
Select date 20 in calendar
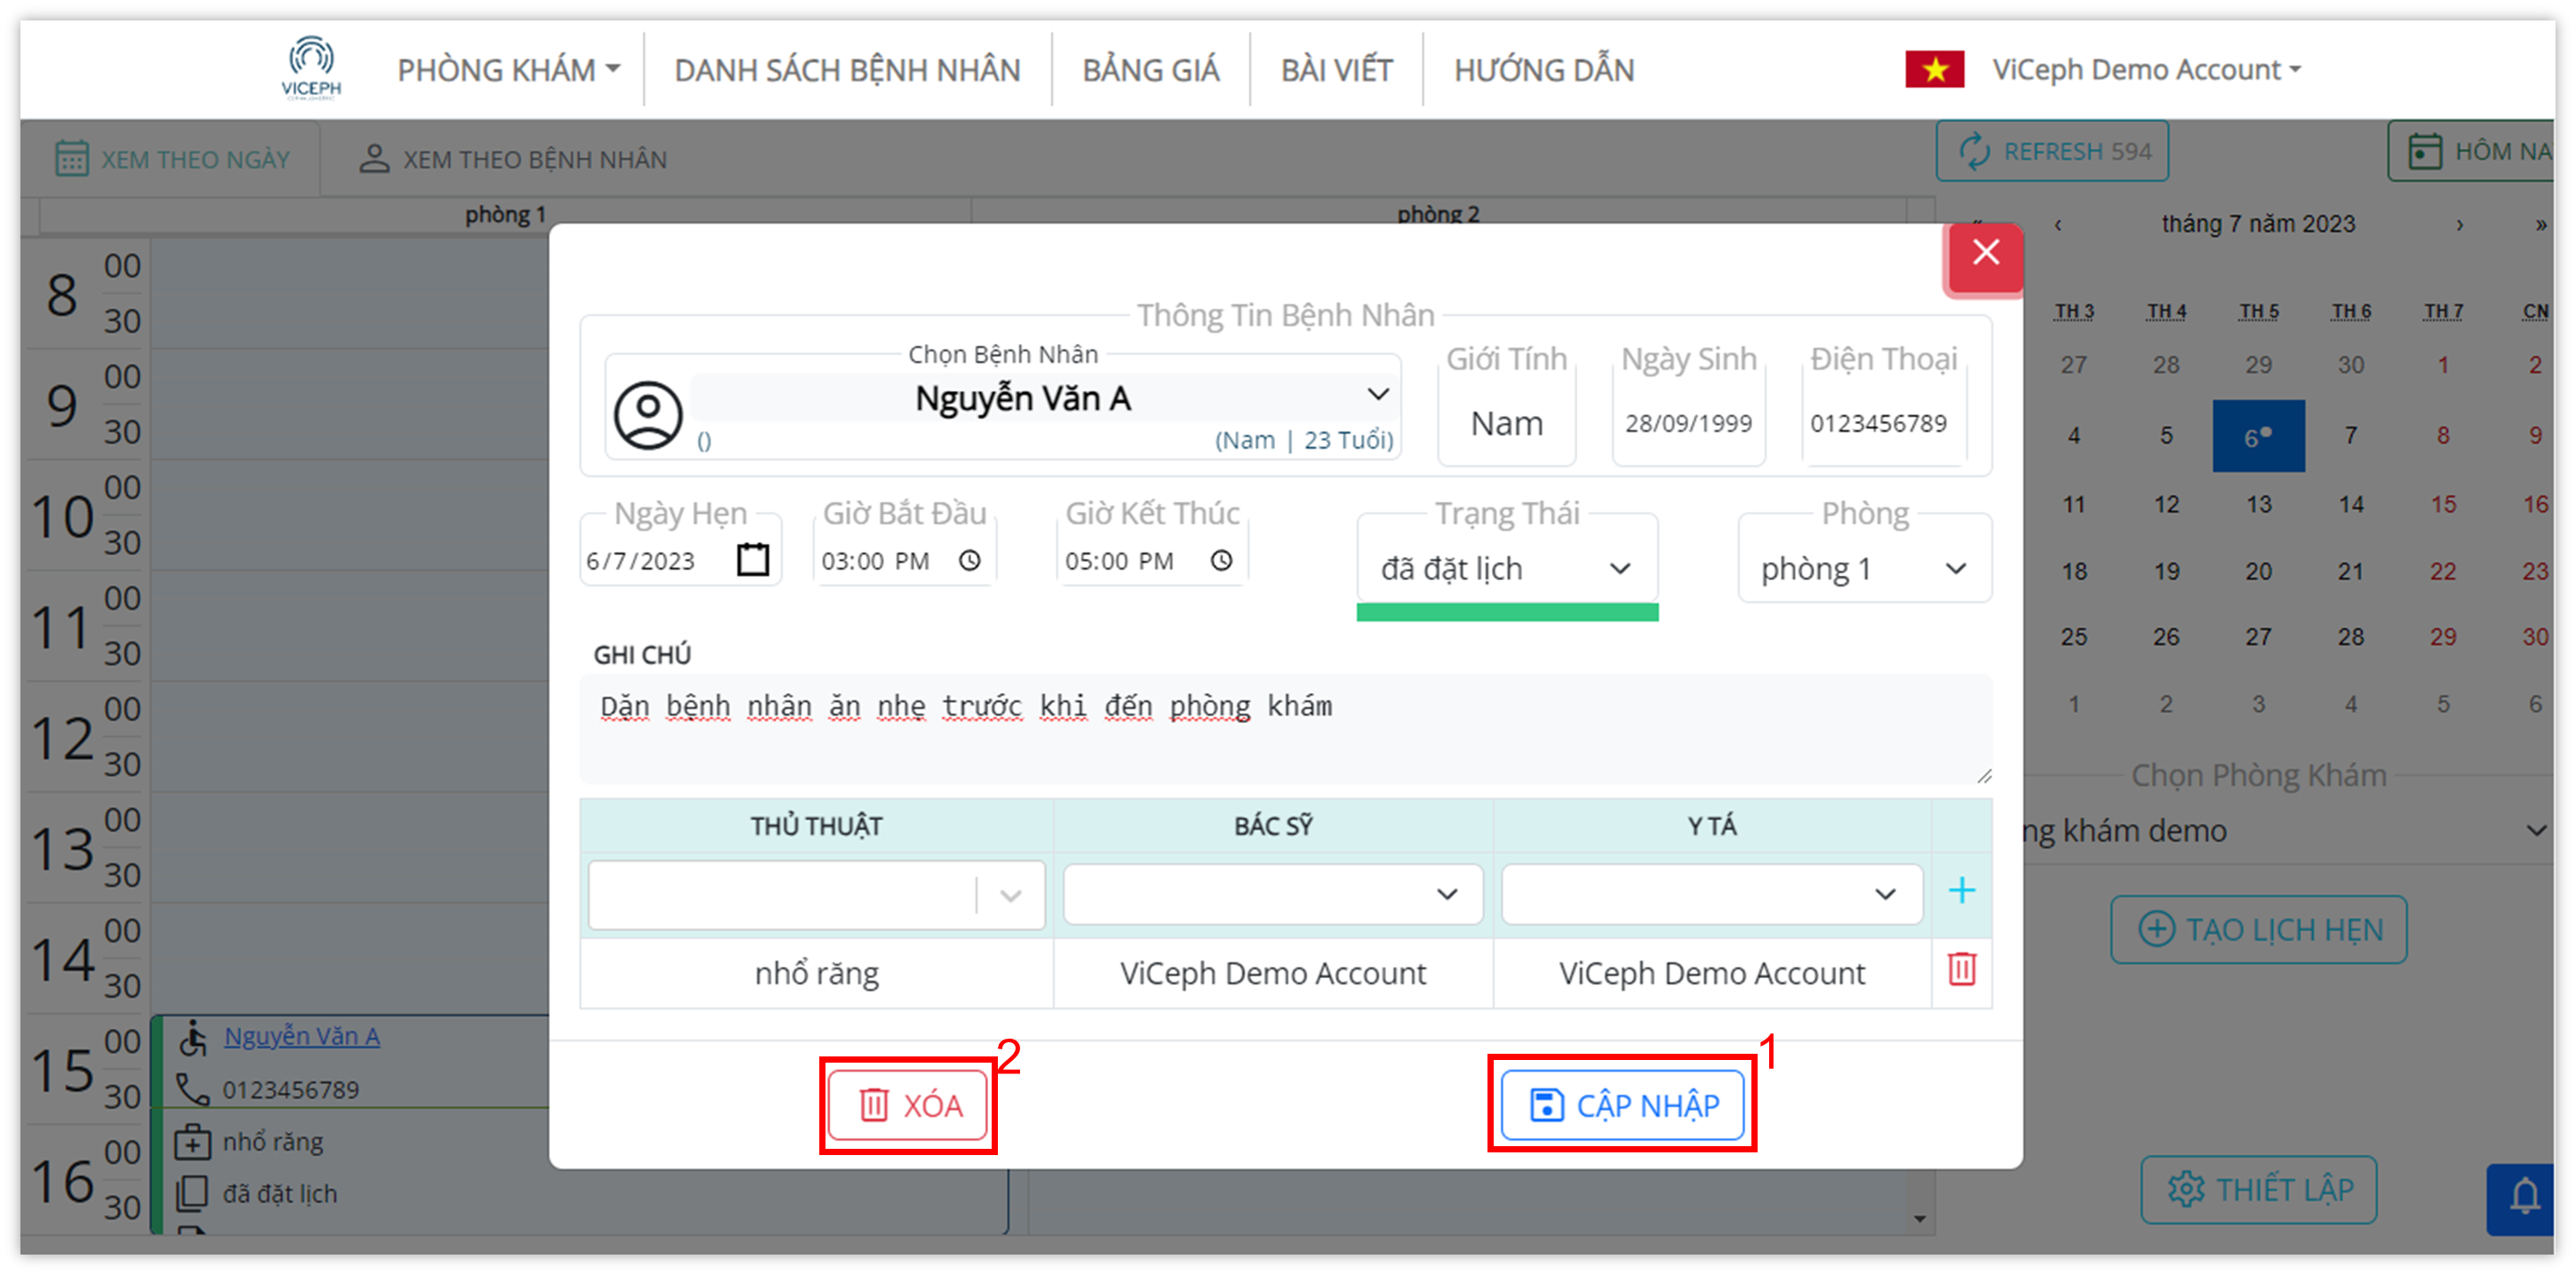(x=2258, y=571)
